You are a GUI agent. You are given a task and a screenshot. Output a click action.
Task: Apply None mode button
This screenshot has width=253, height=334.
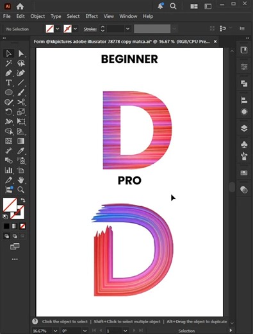coord(22,226)
